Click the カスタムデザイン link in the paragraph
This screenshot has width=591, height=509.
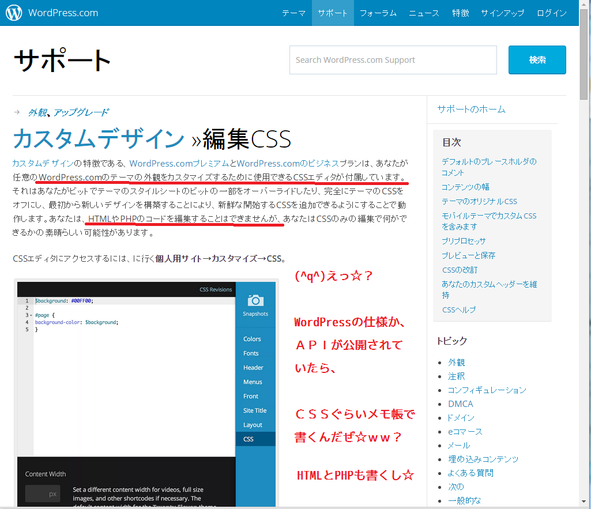pyautogui.click(x=43, y=163)
